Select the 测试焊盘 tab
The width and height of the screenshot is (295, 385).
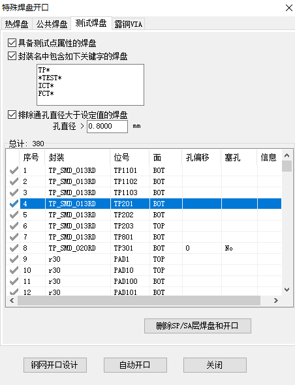tap(91, 23)
